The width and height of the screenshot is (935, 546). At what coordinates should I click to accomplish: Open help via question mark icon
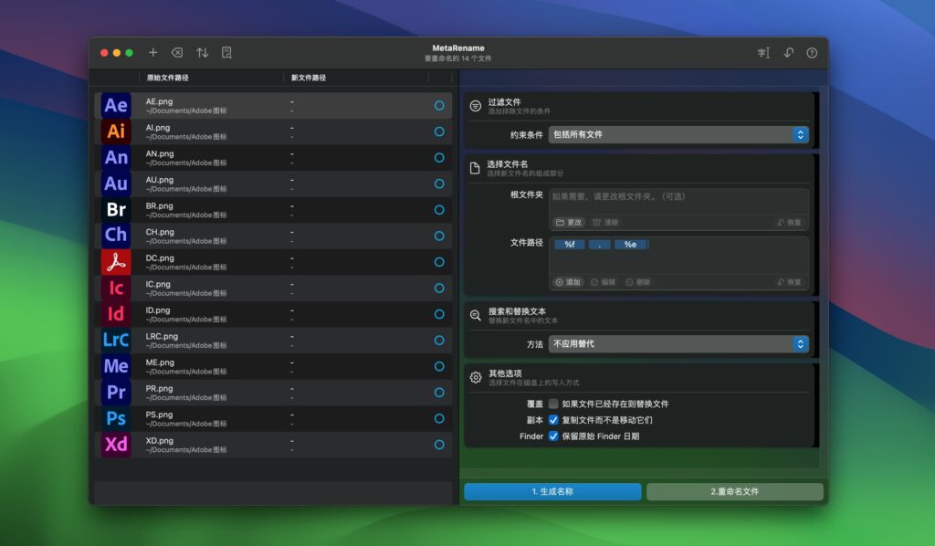pos(811,53)
